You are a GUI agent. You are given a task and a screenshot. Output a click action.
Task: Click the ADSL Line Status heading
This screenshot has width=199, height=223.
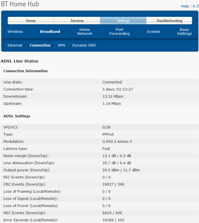[x=19, y=61]
